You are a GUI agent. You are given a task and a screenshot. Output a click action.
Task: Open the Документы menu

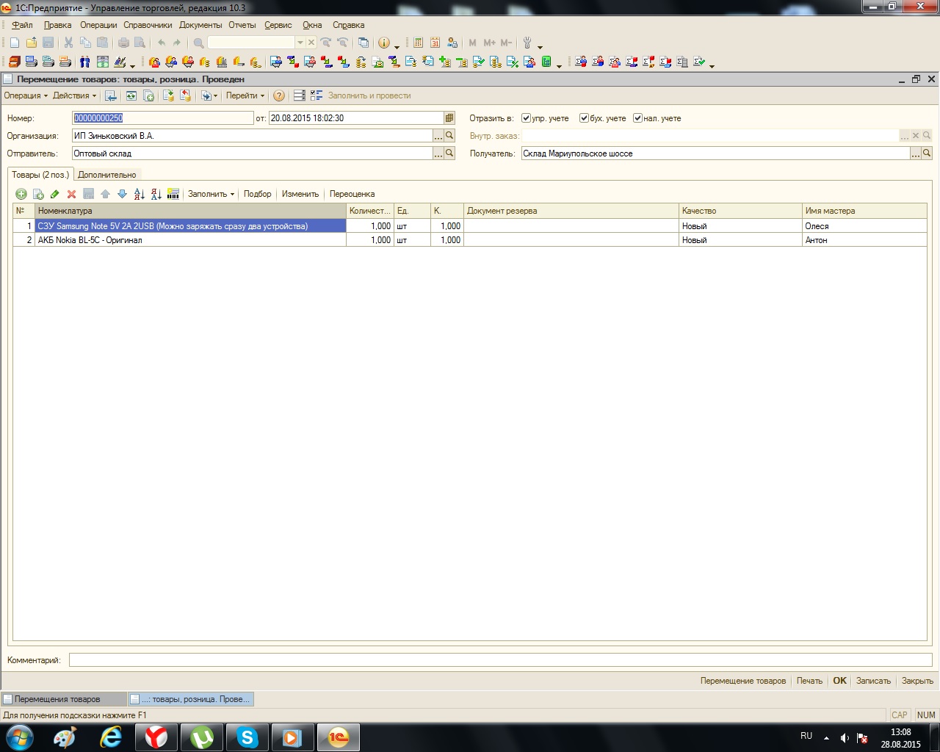(200, 25)
